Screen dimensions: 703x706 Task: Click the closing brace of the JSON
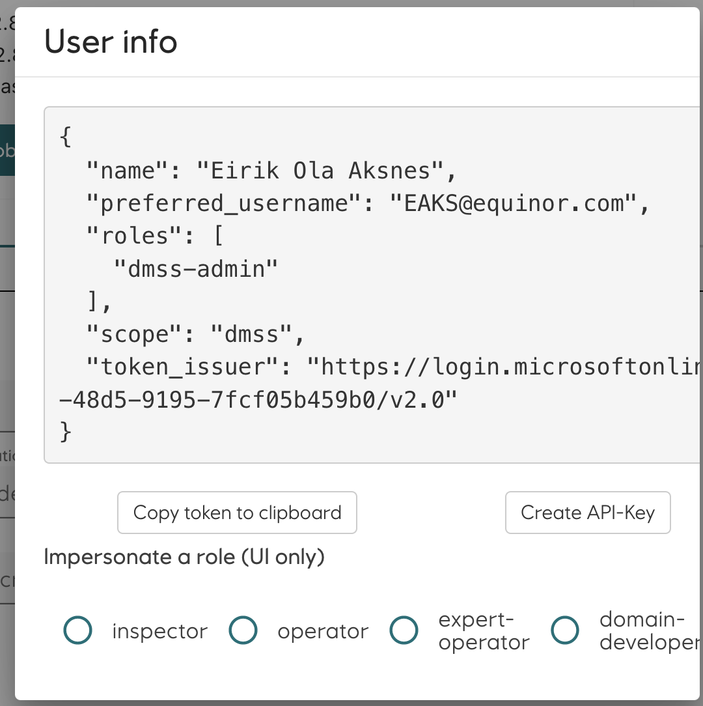(66, 431)
